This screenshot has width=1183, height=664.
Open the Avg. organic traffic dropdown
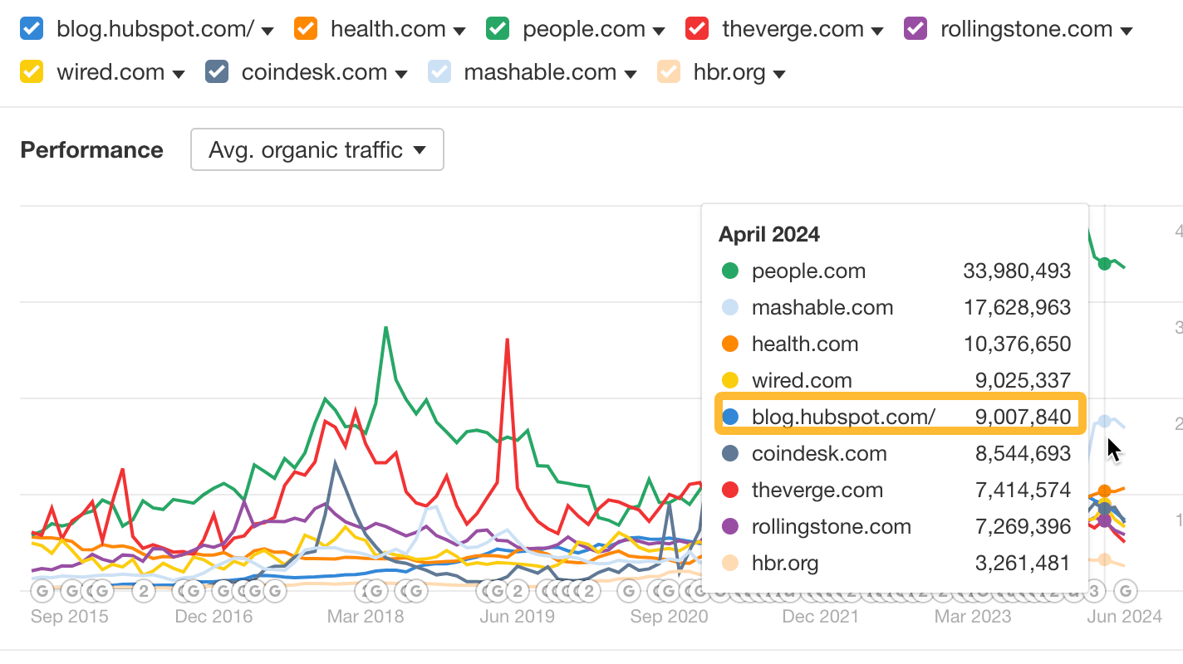pyautogui.click(x=317, y=149)
